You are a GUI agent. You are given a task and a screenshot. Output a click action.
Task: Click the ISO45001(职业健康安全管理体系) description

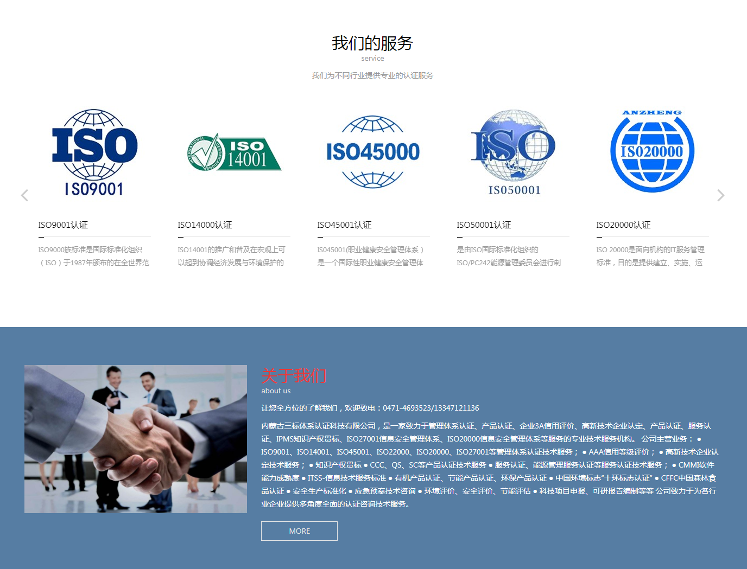[x=371, y=256]
